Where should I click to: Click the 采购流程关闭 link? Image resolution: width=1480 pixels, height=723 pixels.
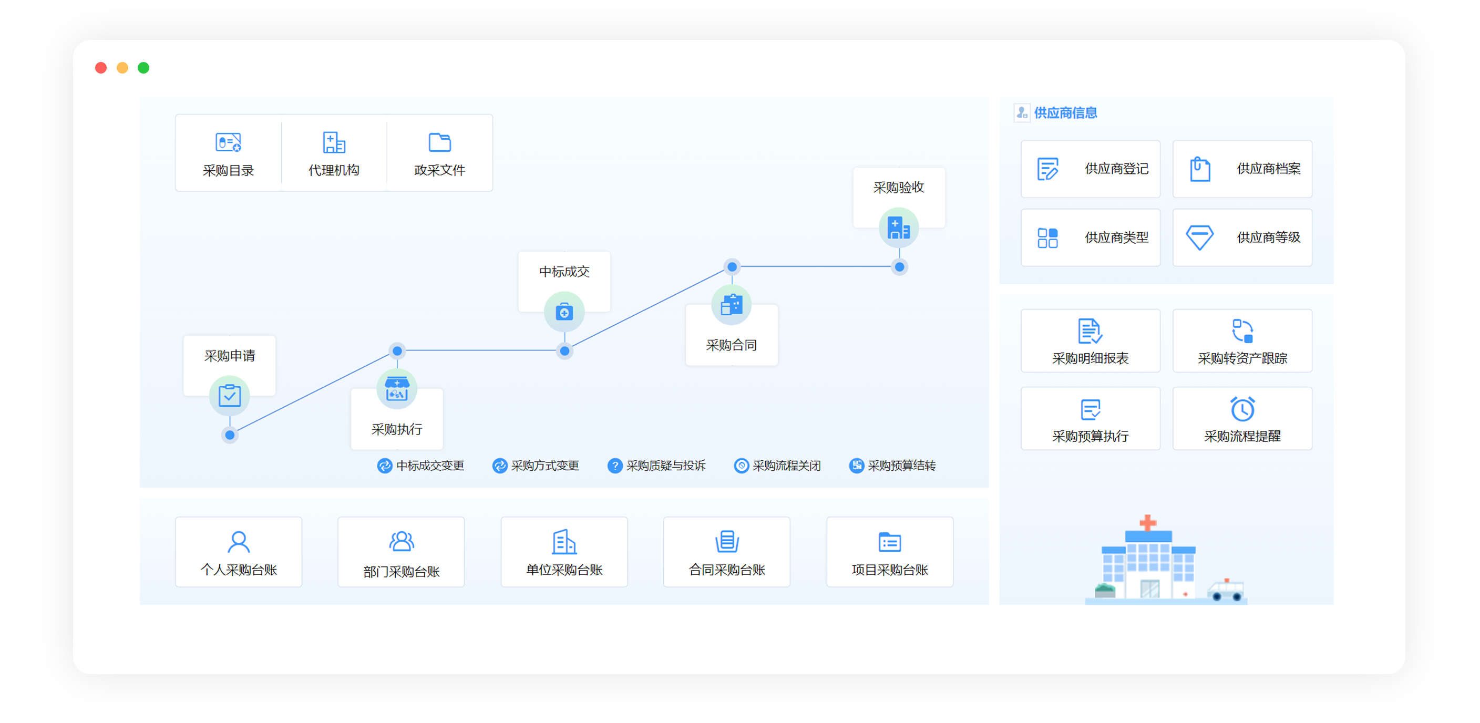pyautogui.click(x=777, y=465)
